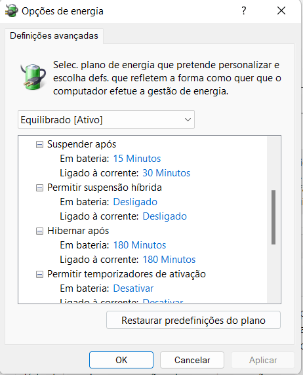Click the Cancelar button
The height and width of the screenshot is (375, 303).
coord(192,360)
